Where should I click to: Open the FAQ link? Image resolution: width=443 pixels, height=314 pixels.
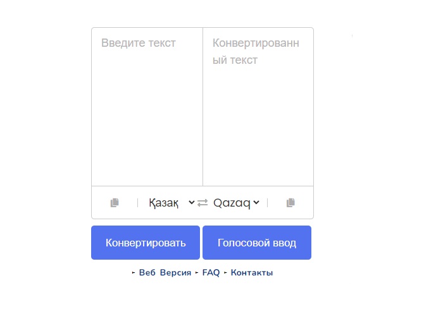[211, 272]
